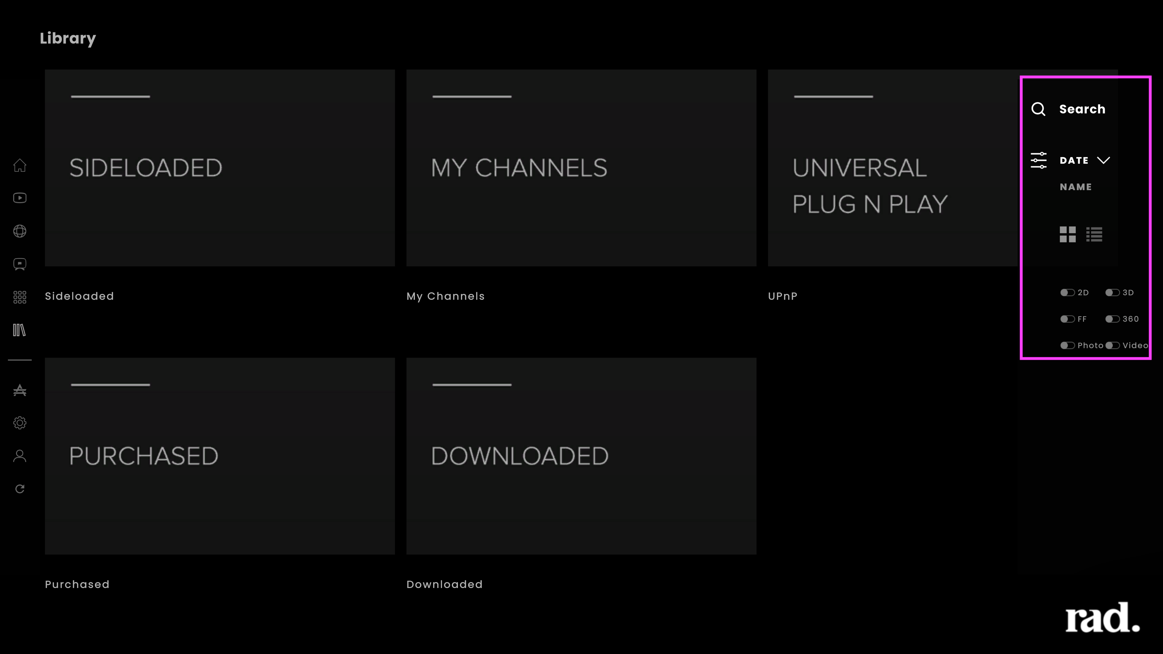Viewport: 1163px width, 654px height.
Task: Open the chat screen icon in sidebar
Action: [x=19, y=264]
